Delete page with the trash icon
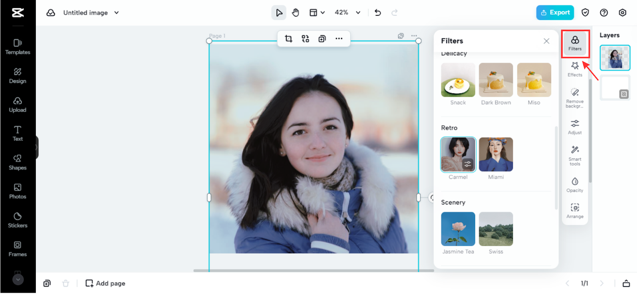Image resolution: width=637 pixels, height=296 pixels. pyautogui.click(x=66, y=283)
